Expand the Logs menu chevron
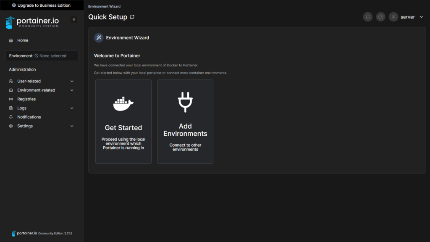 click(72, 108)
